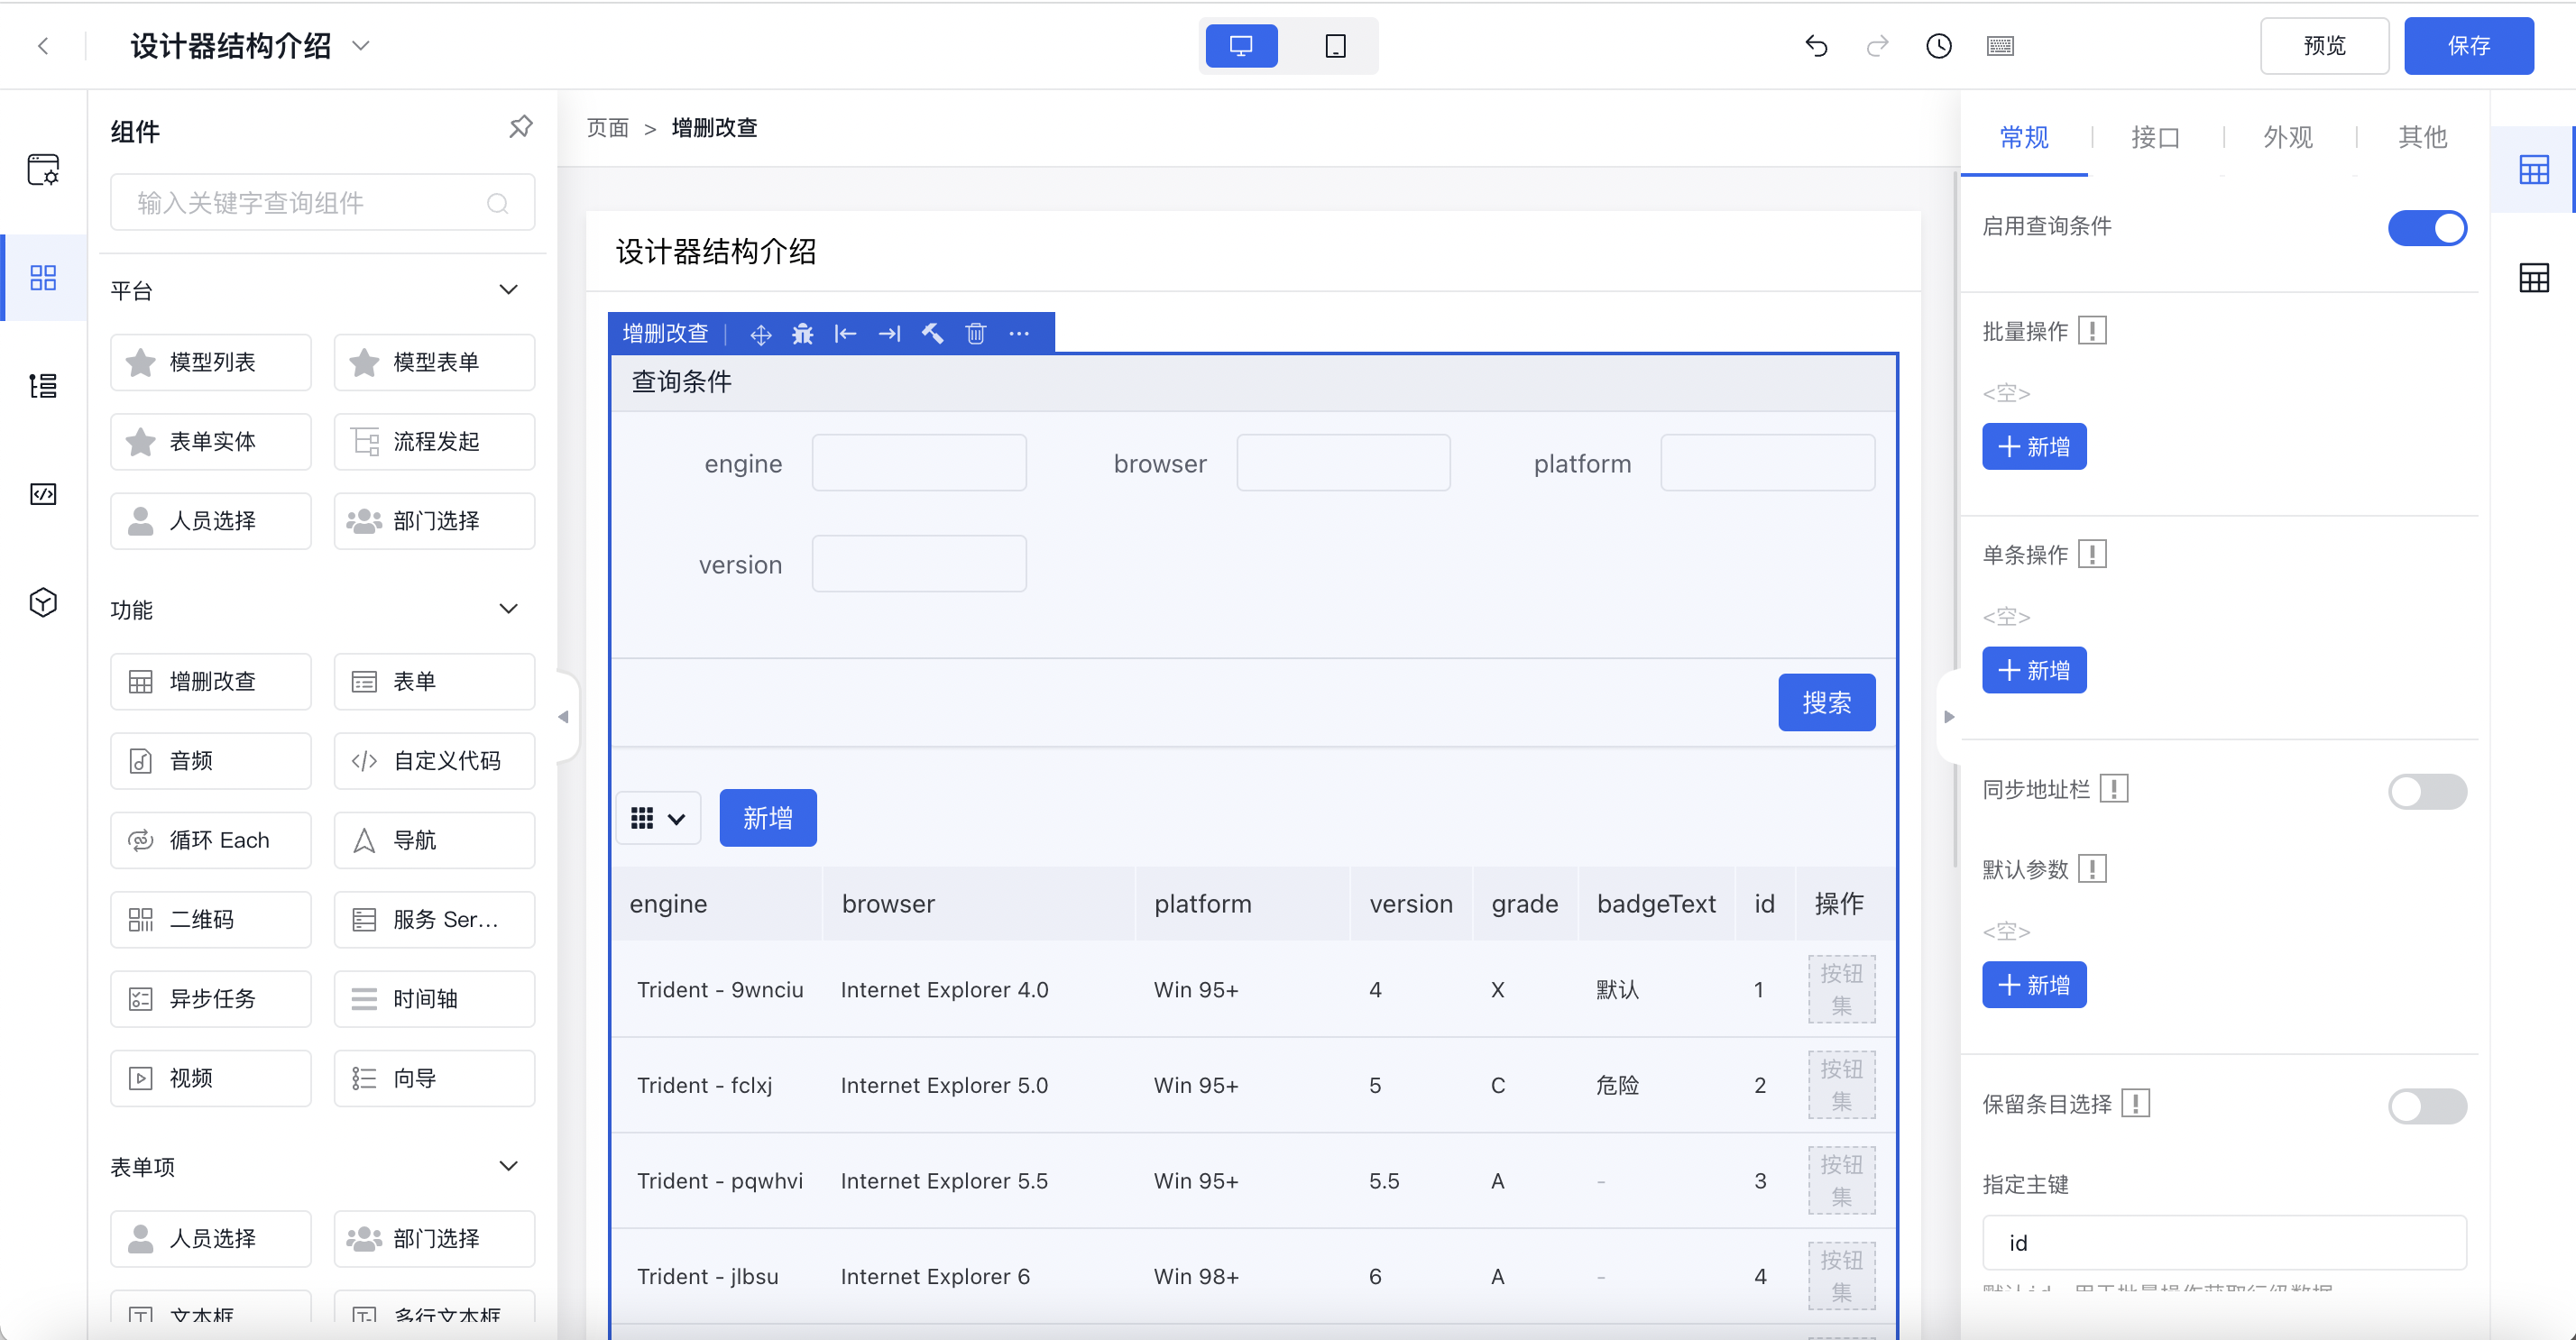Add a default parameter under 默认参数
Screen dimensions: 2576x1340
2034,986
